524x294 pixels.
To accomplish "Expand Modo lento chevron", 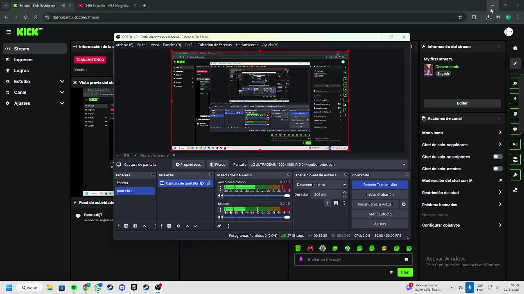I will click(x=500, y=133).
